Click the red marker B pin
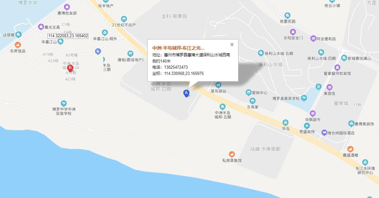The image size is (379, 198). (70, 68)
